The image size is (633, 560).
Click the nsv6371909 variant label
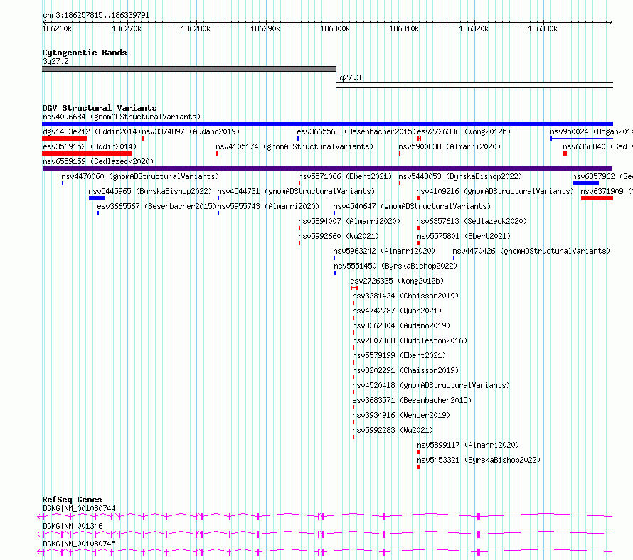pyautogui.click(x=607, y=192)
